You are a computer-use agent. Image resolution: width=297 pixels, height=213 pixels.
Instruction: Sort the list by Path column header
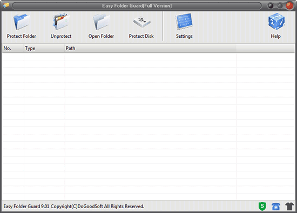151,49
